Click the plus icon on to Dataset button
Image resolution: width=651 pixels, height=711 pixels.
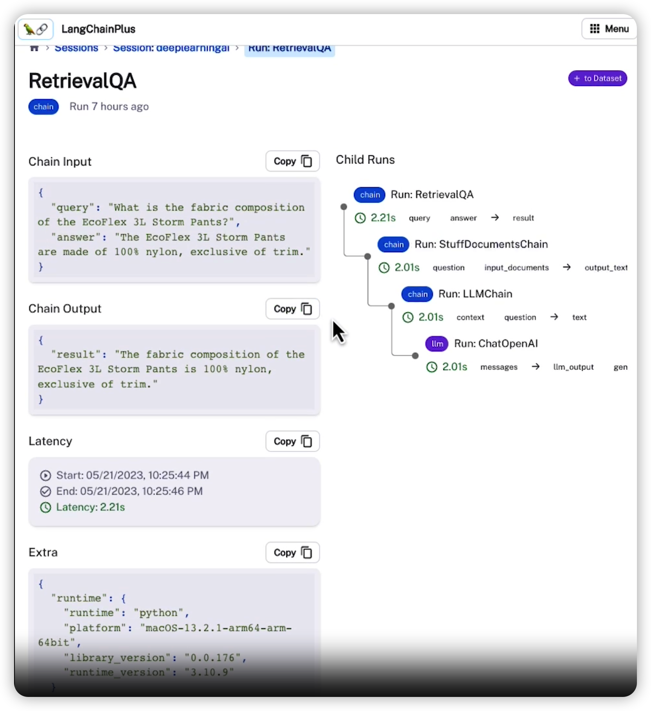click(577, 78)
